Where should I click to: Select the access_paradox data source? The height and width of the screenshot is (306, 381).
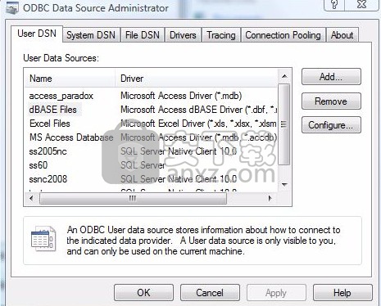[x=61, y=96]
